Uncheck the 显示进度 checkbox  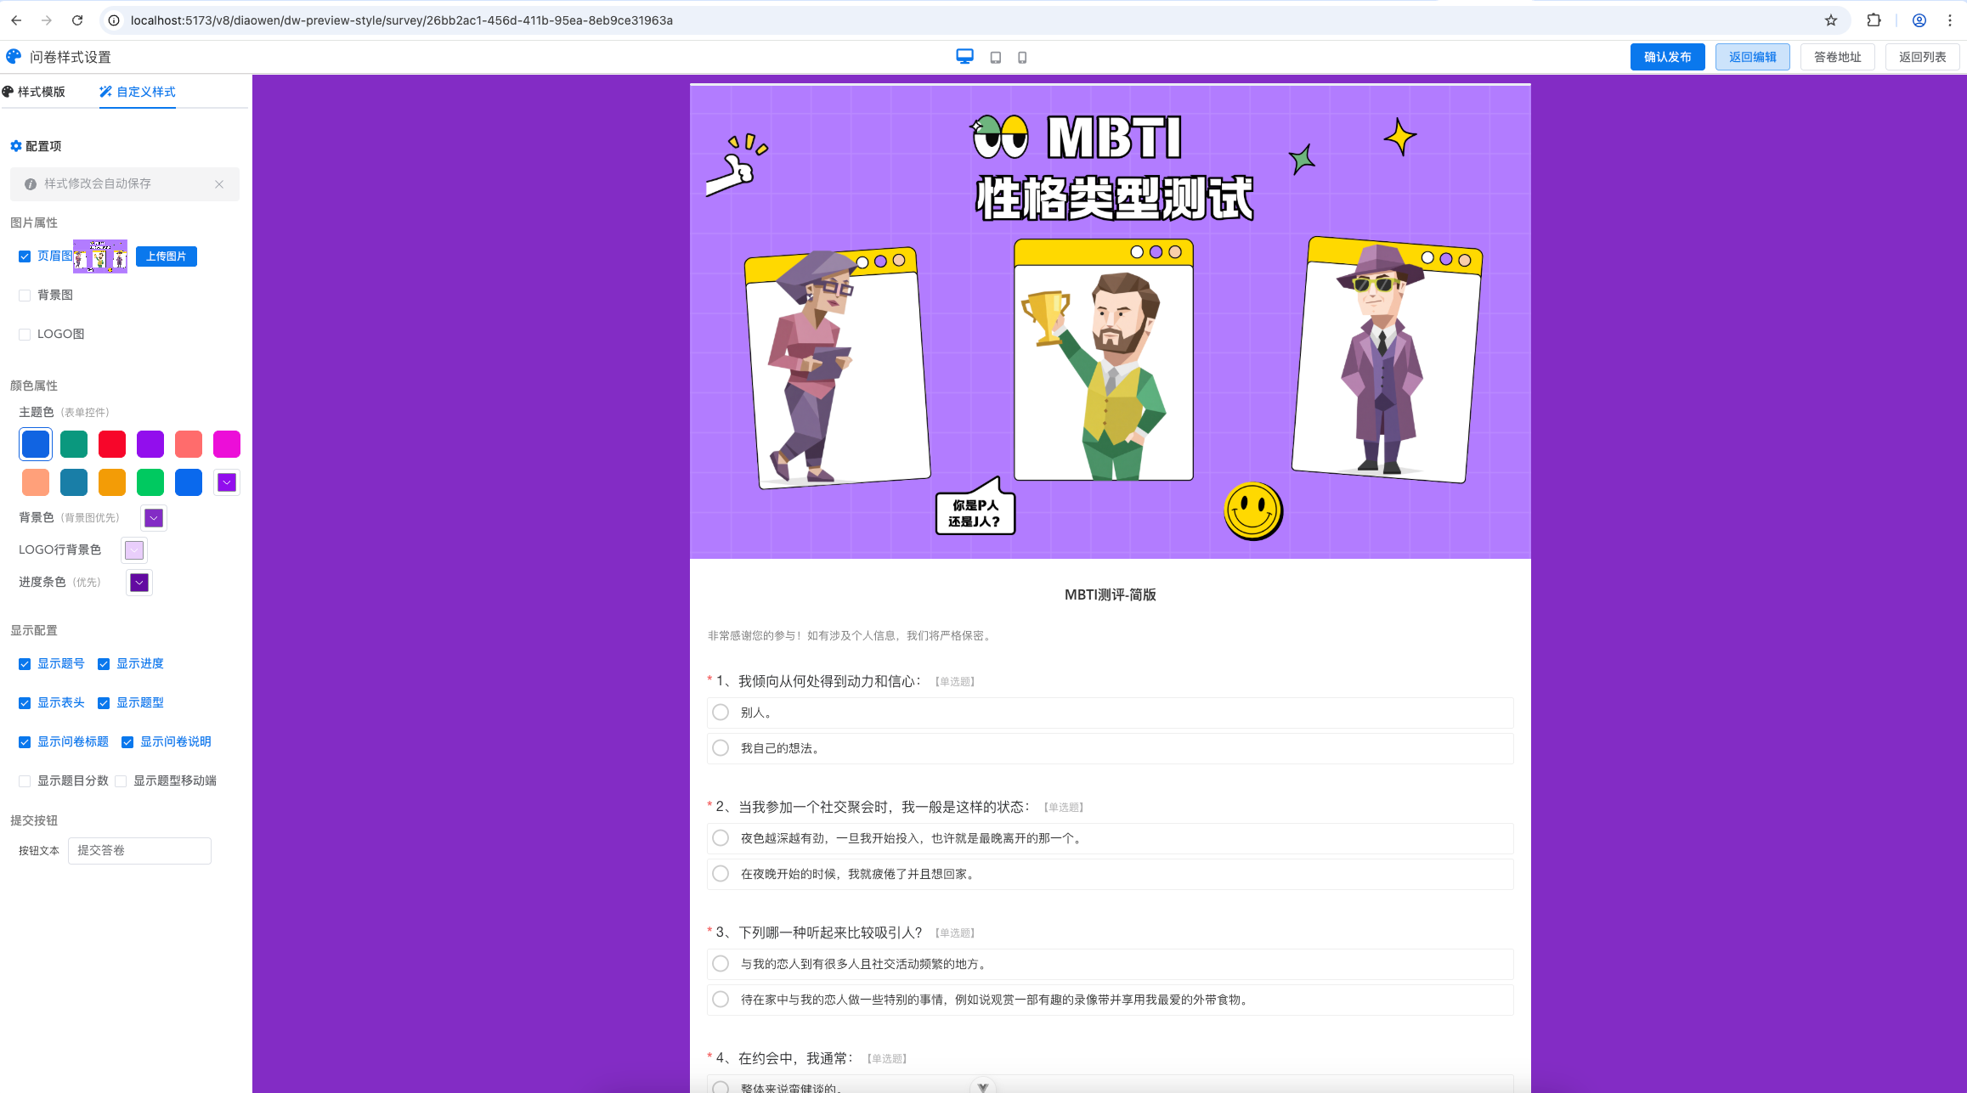(x=104, y=664)
